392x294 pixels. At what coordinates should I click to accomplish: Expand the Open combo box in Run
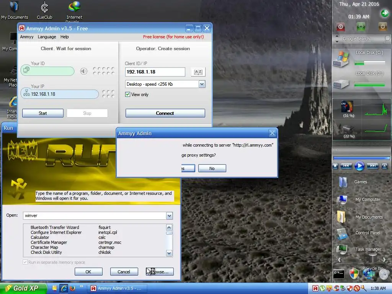tap(169, 216)
